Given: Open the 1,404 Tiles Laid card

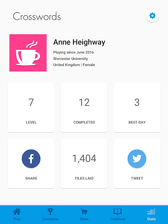Looking at the screenshot, I should point(84,163).
